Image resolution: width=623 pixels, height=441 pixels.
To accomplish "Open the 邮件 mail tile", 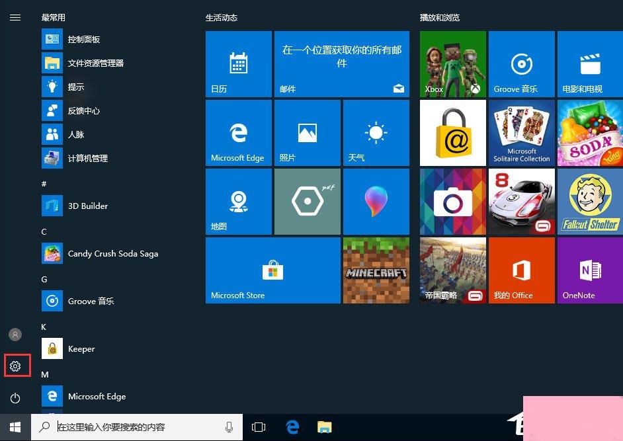I will click(x=342, y=64).
